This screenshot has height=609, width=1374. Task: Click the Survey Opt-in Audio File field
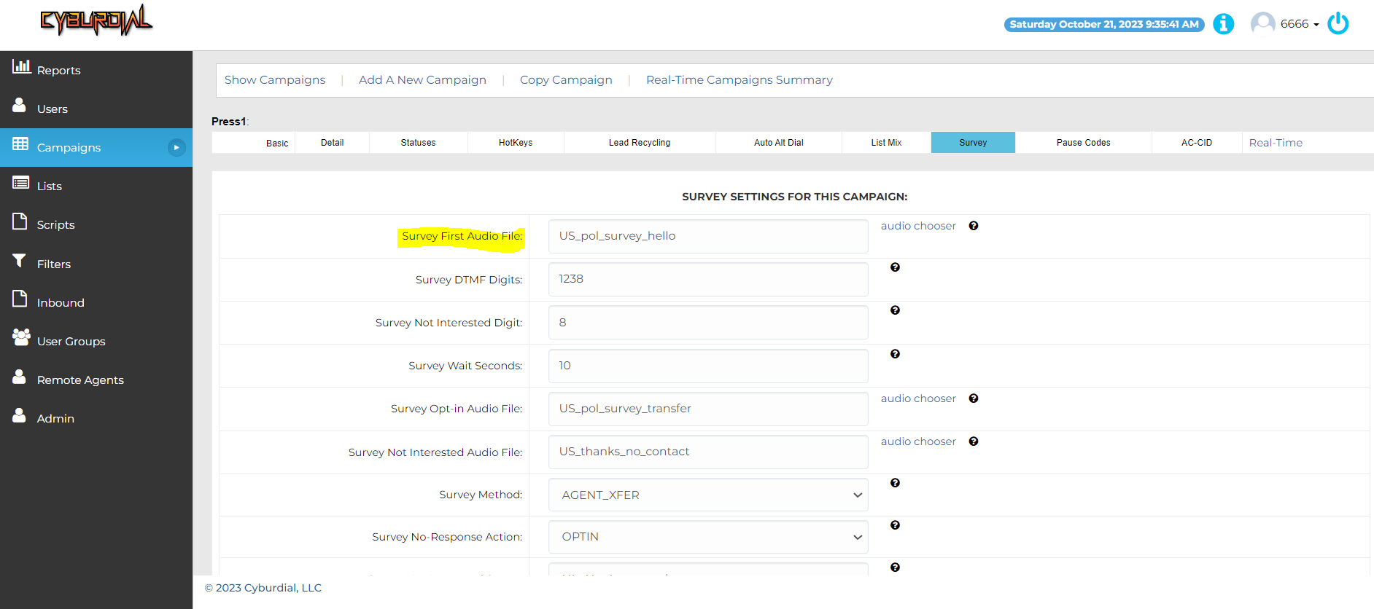708,409
